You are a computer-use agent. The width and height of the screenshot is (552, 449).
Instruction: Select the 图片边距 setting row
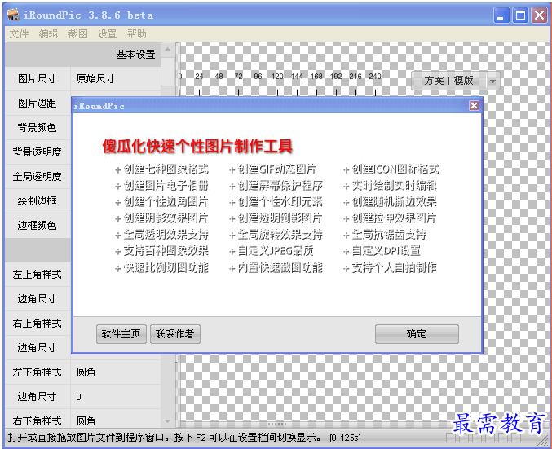(38, 103)
